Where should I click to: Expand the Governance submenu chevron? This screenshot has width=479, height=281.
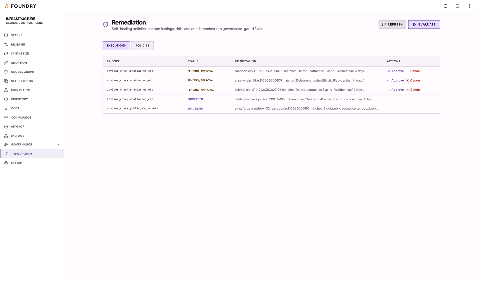tap(58, 145)
